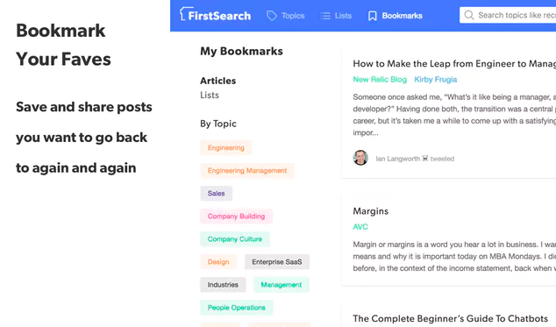Pick the Enterprise SaaS tag
Screen dimensions: 556x327
pos(277,262)
